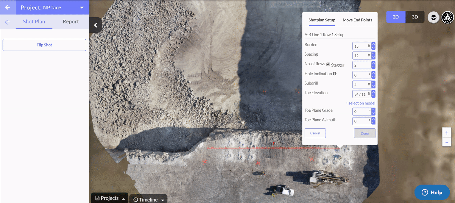
Task: Click the '+ select on model' link
Action: (x=360, y=103)
